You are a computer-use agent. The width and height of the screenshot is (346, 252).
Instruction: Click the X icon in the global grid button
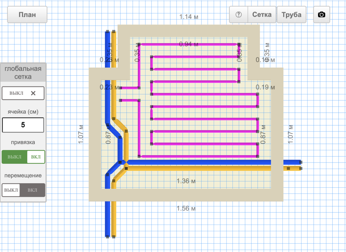pos(33,93)
